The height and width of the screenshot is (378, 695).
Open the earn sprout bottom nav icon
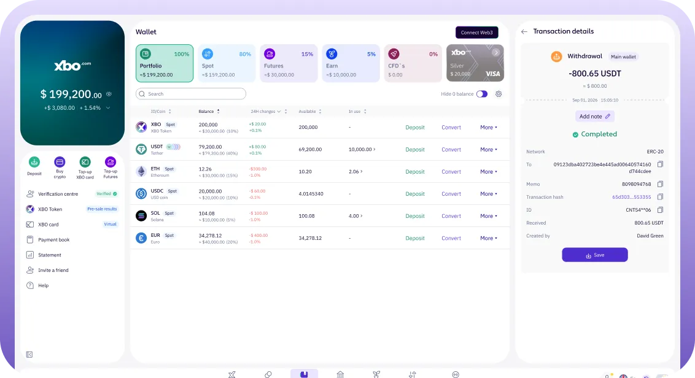coord(376,374)
